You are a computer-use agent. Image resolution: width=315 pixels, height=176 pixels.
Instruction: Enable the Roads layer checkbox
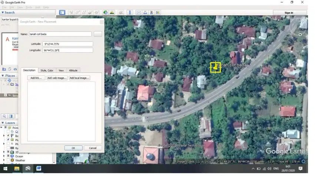(8, 148)
